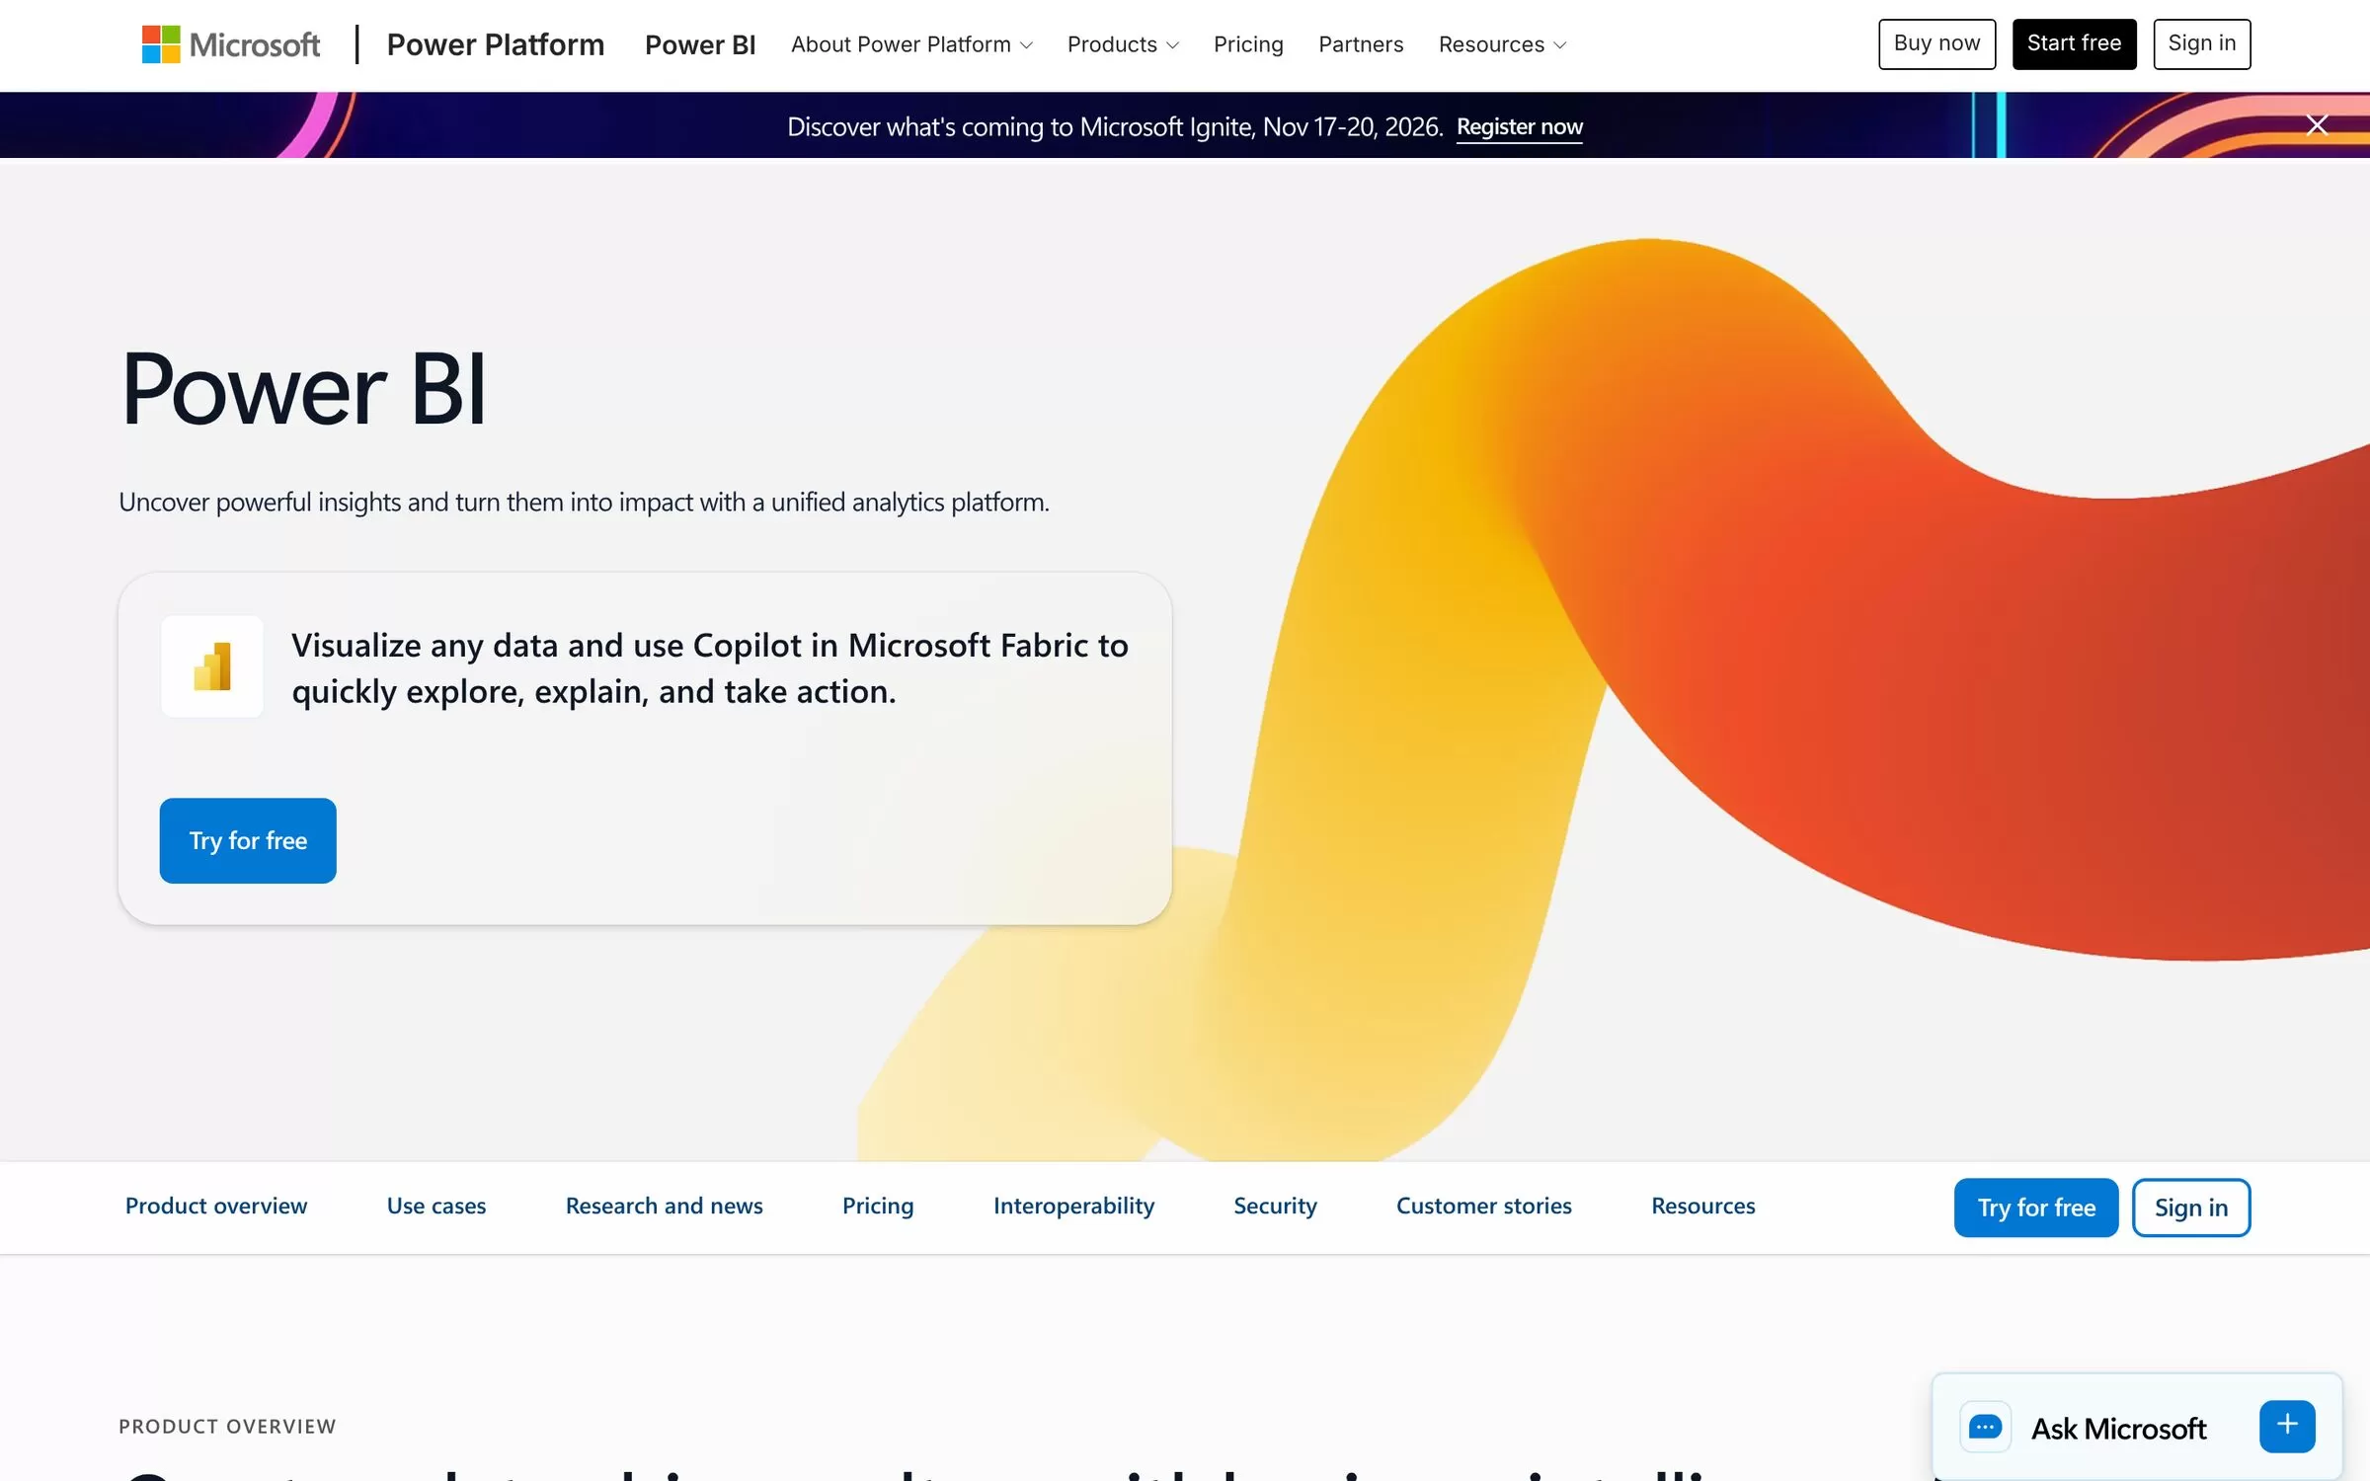The image size is (2370, 1481).
Task: Open the Security section tab
Action: tap(1275, 1206)
